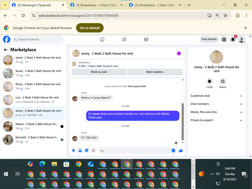Expand Chat members section
Image resolution: width=252 pixels, height=189 pixels.
tap(216, 104)
